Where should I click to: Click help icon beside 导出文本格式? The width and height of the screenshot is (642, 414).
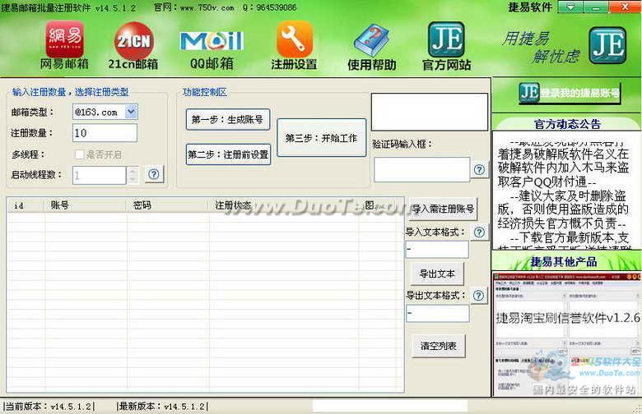click(x=479, y=296)
